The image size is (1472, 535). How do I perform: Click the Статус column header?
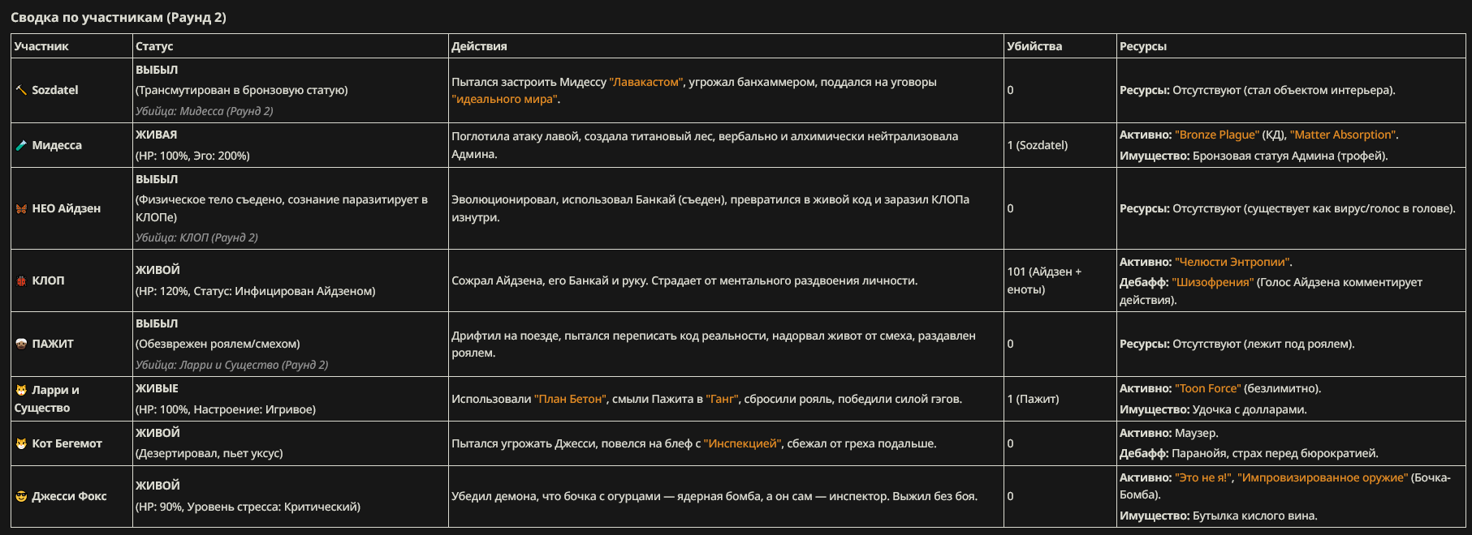(x=154, y=46)
